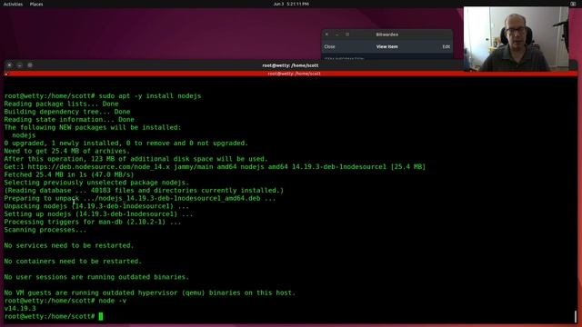Click the 'Building dependency tree... Done' line

[x=67, y=112]
